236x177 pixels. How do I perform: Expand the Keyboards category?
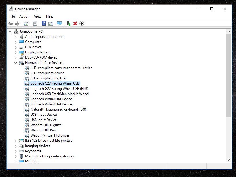click(x=16, y=151)
